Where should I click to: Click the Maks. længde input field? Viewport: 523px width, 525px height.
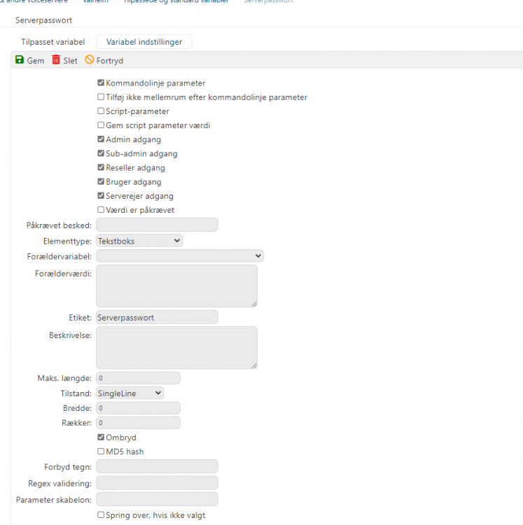[x=138, y=378]
